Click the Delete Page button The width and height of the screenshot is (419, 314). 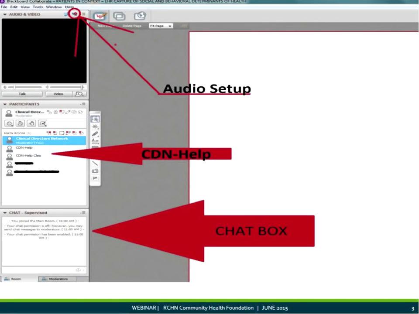131,26
